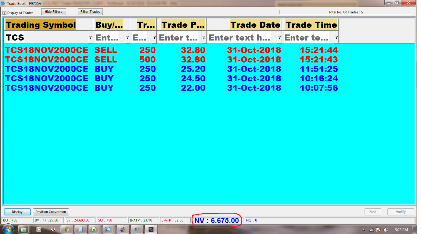
Task: Click the 24.50 trade price cell
Action: pyautogui.click(x=193, y=78)
